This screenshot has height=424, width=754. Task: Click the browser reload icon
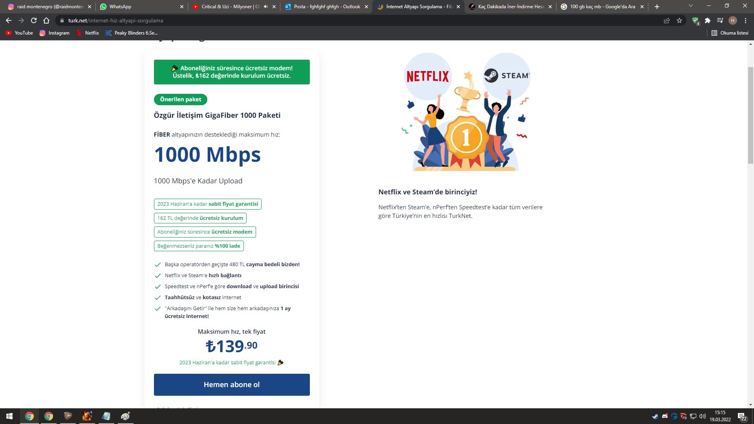point(34,20)
